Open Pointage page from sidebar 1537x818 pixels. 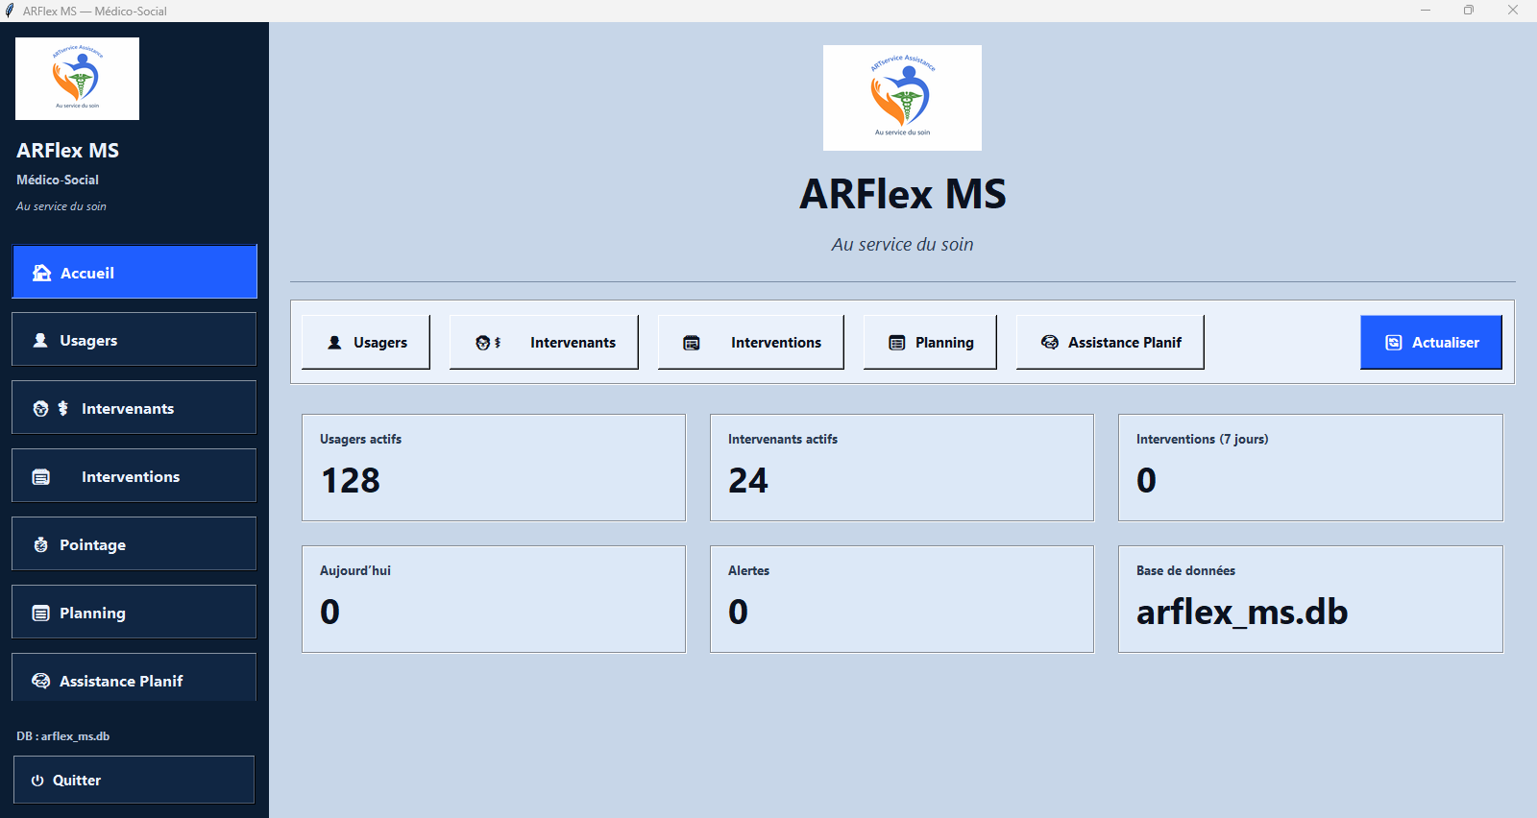[134, 543]
